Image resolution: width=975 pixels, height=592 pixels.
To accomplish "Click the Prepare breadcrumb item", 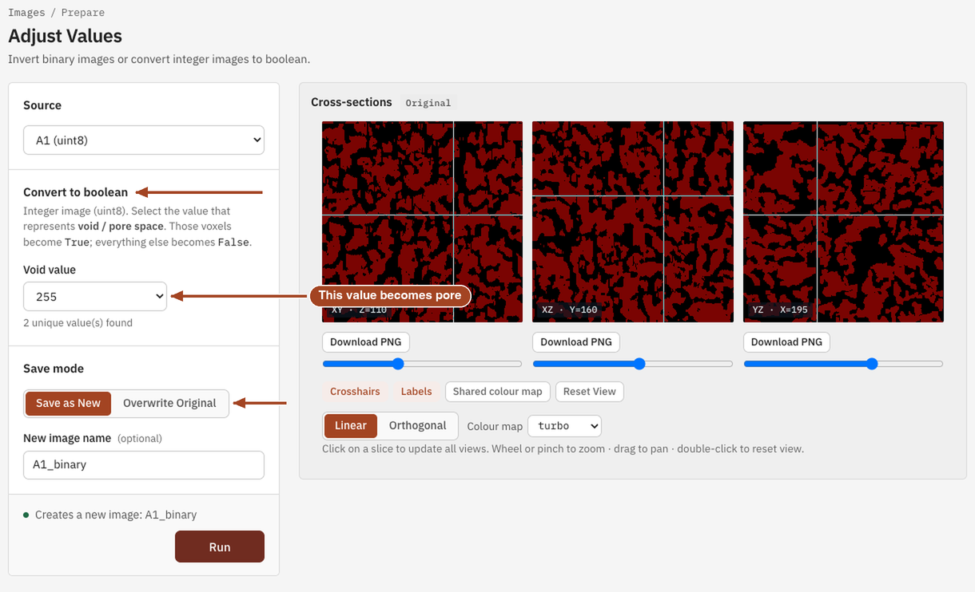I will [83, 13].
